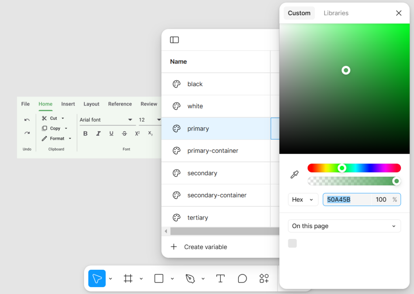Toggle bold formatting in the ribbon

pyautogui.click(x=85, y=133)
